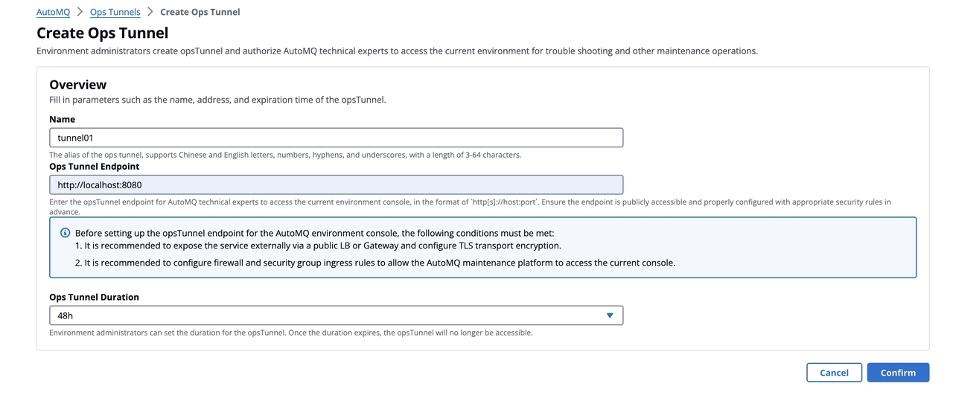This screenshot has height=401, width=953.
Task: Click the name alias helper text below Name
Action: (285, 155)
